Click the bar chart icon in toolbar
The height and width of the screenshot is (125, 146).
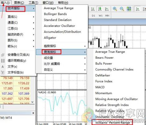coord(93,9)
